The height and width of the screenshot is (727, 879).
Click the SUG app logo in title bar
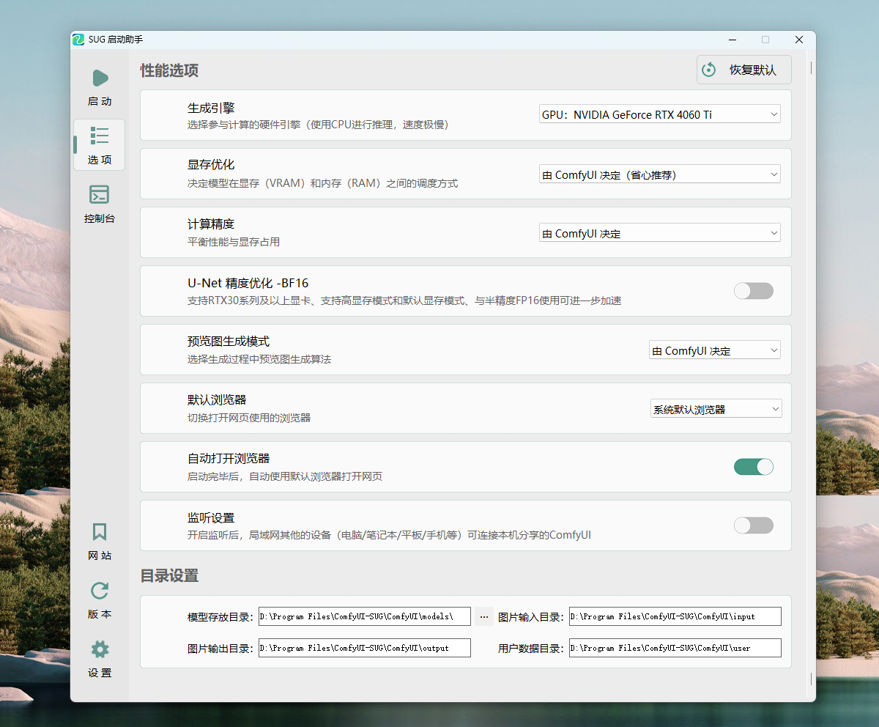pyautogui.click(x=78, y=40)
